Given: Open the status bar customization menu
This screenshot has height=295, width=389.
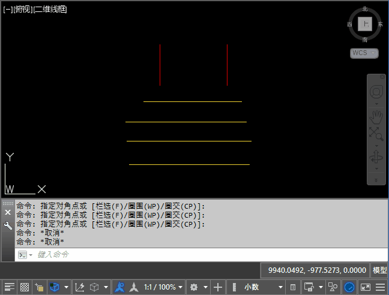Looking at the screenshot, I should 381,287.
